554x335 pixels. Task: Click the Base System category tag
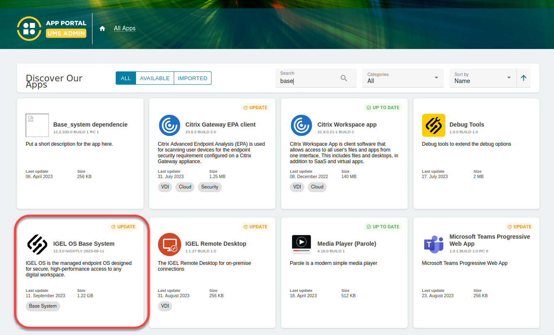point(42,306)
